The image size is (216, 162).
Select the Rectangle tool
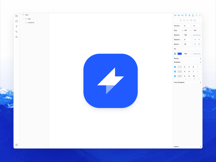point(16,21)
